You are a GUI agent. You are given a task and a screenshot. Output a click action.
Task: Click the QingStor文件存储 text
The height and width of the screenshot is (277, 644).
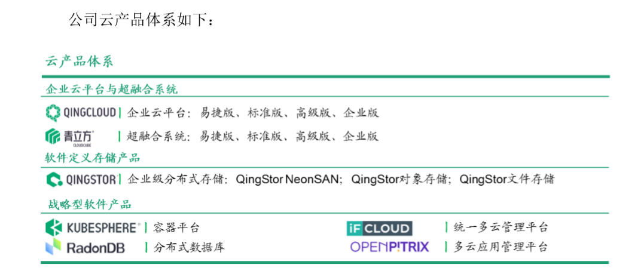507,180
